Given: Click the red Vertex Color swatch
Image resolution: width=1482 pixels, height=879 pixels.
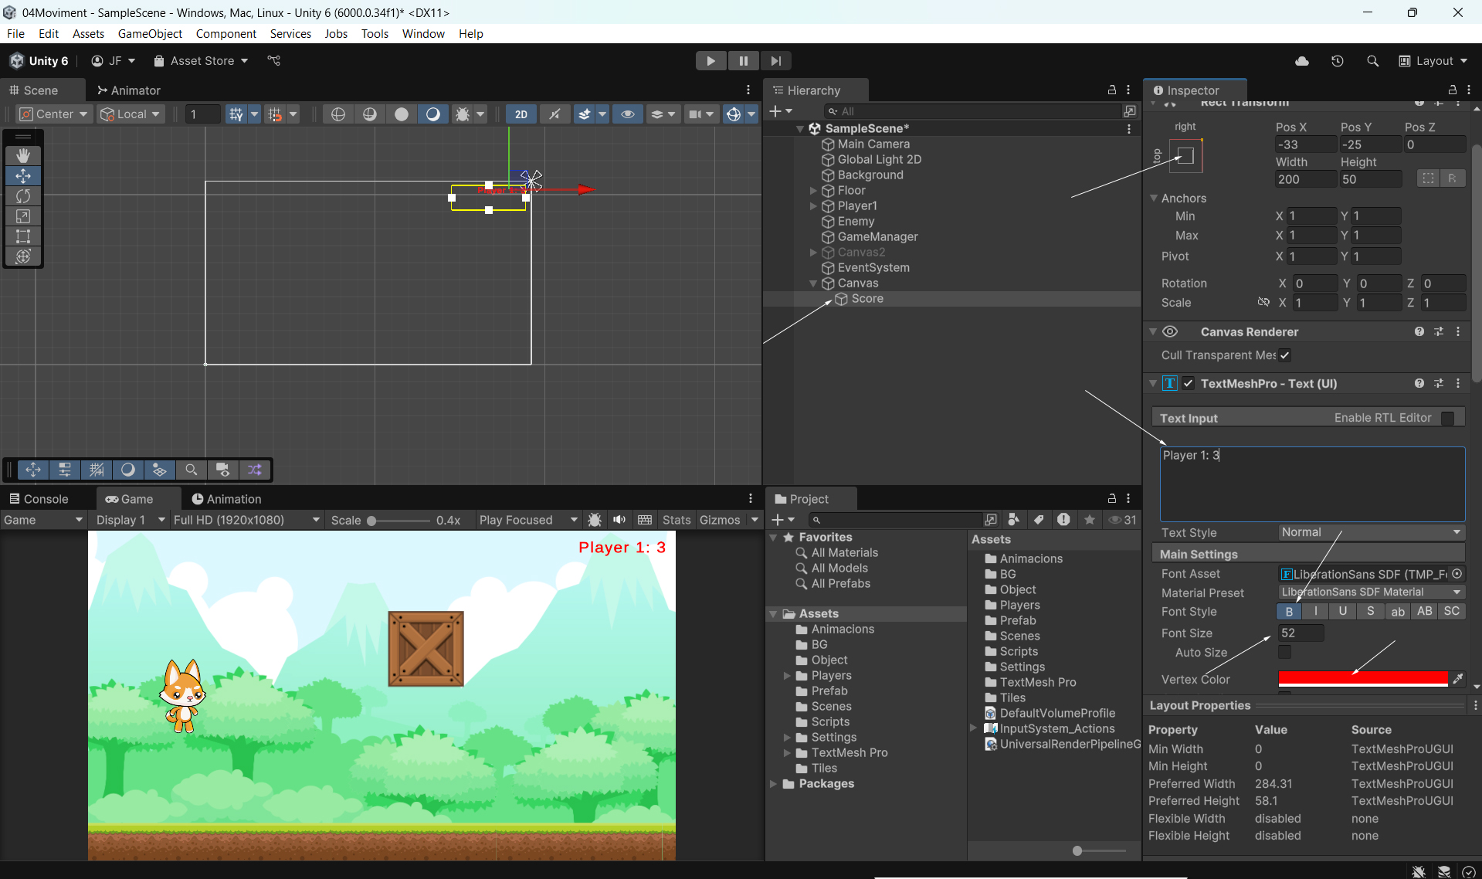Looking at the screenshot, I should (1362, 679).
